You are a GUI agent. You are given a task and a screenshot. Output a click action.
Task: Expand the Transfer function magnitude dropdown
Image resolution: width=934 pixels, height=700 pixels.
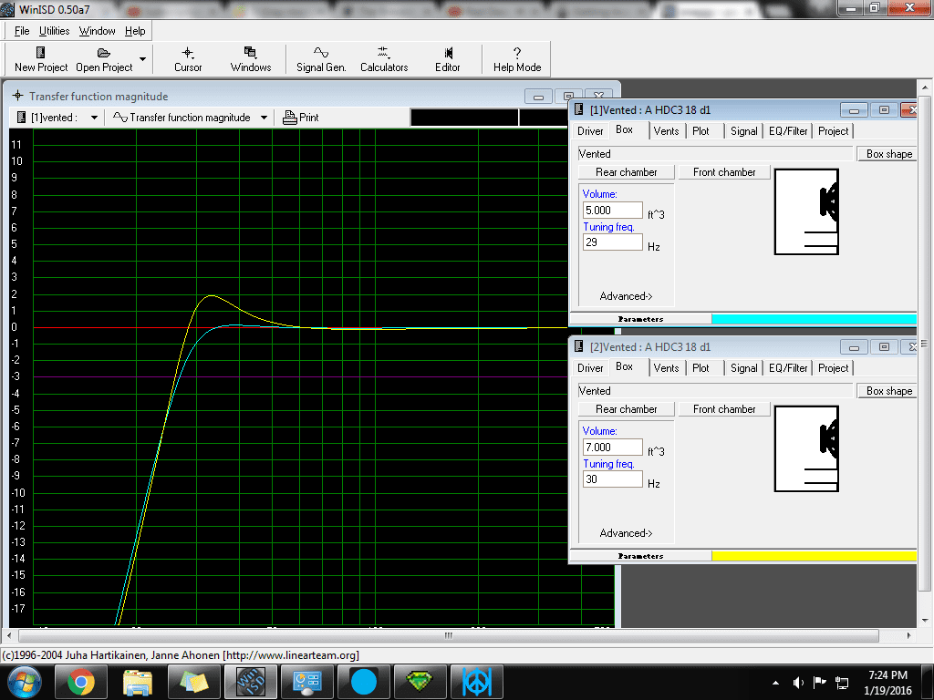[264, 118]
